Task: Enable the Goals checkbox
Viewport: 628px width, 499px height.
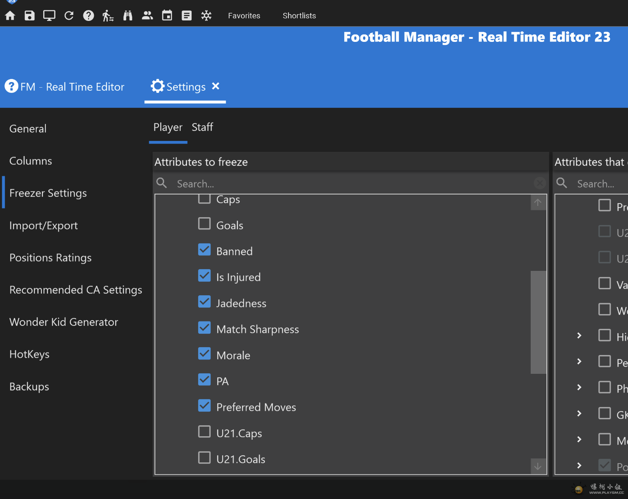Action: tap(204, 224)
